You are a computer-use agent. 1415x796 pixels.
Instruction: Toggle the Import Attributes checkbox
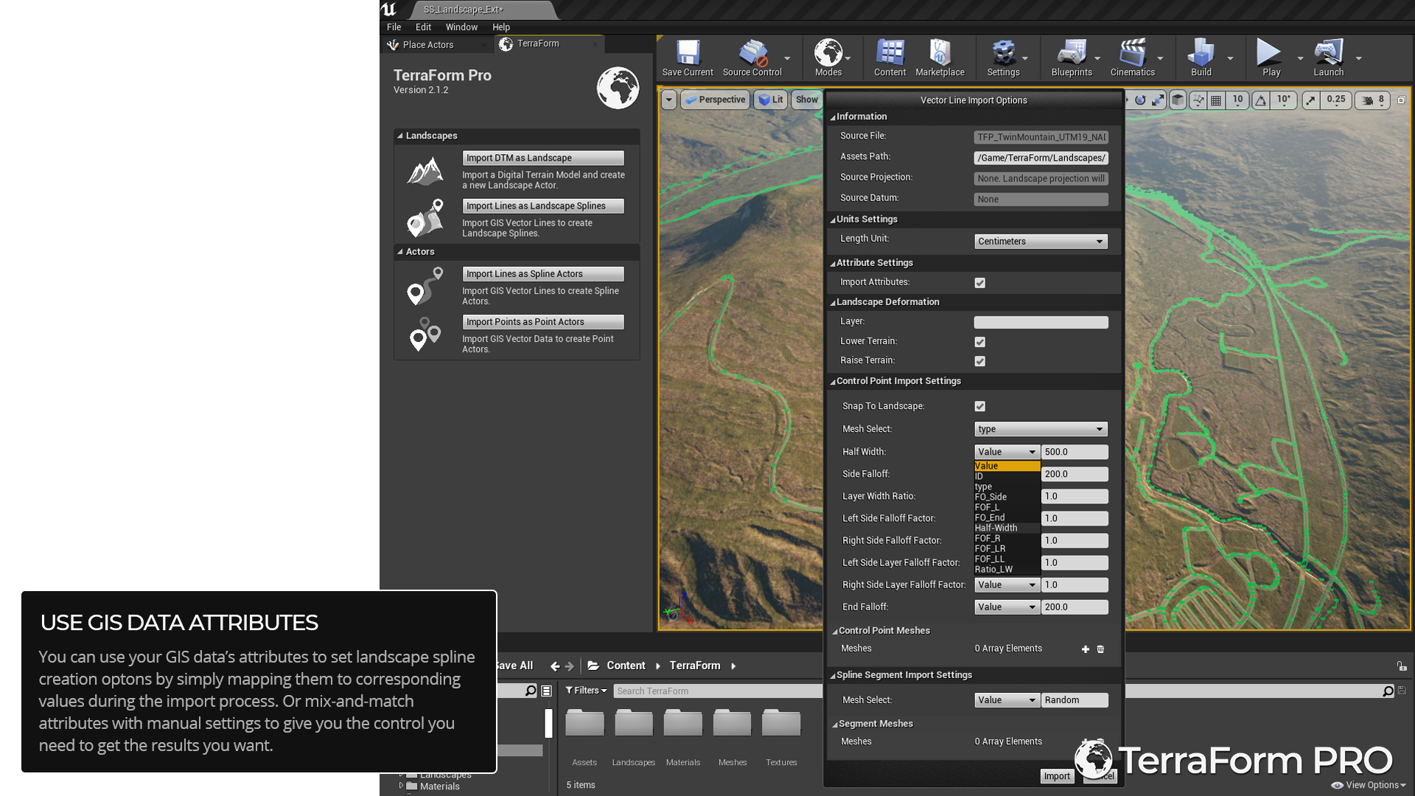pos(979,283)
